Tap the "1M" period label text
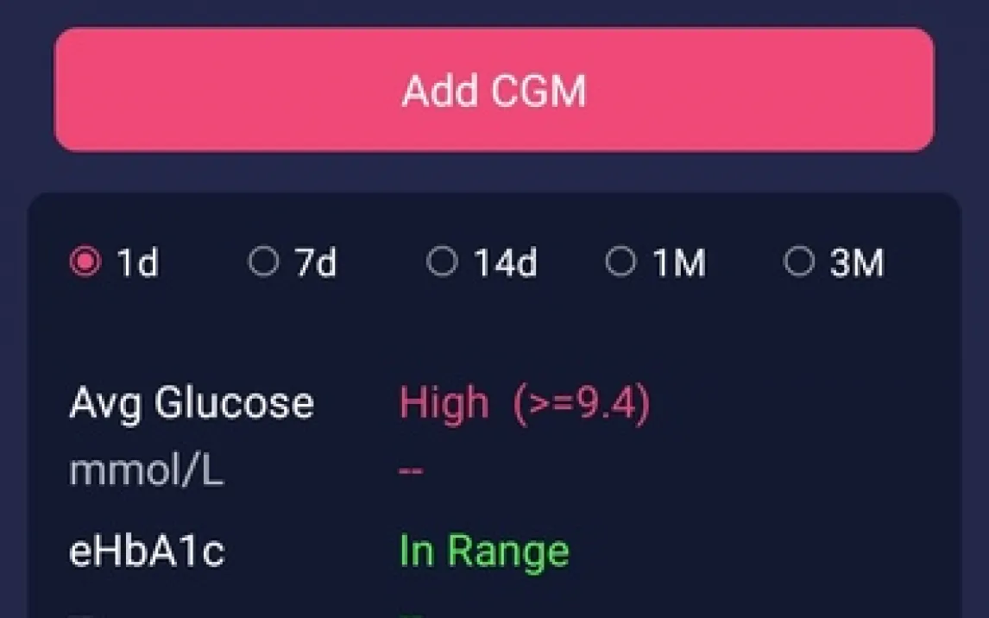Screen dimensions: 989x618 (679, 263)
